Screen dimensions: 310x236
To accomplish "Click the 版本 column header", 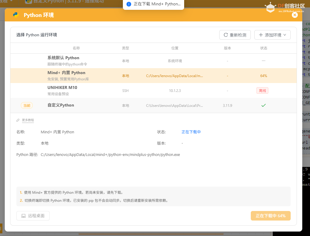I will pyautogui.click(x=227, y=48).
